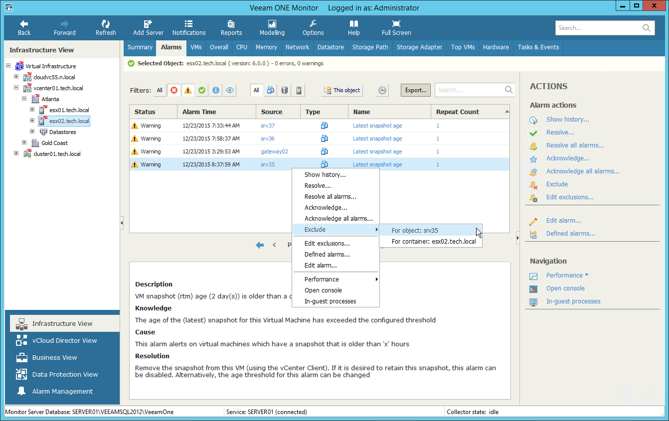
Task: Expand the esx01.tech.local host node
Action: pyautogui.click(x=32, y=110)
